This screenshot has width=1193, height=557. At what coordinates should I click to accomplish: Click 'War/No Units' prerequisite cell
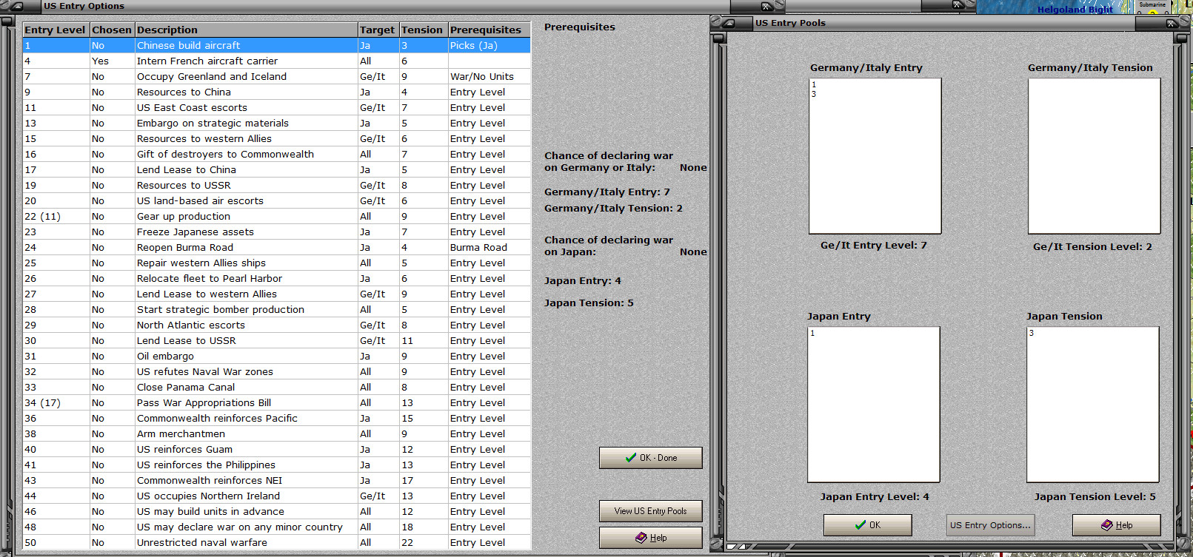(x=489, y=76)
